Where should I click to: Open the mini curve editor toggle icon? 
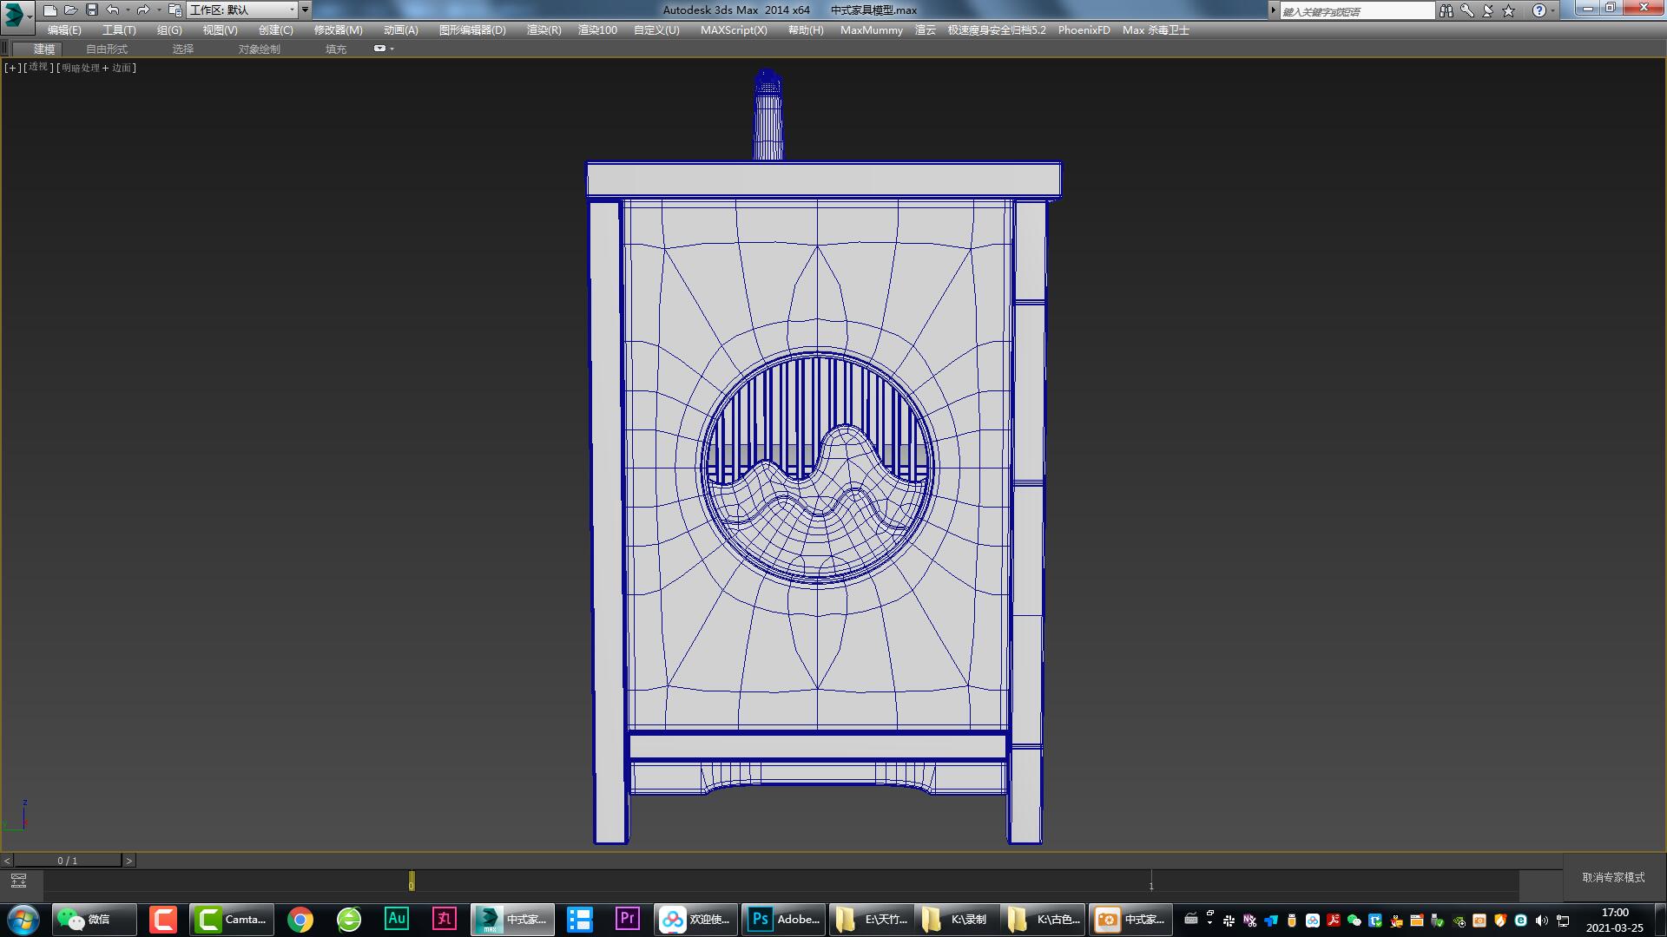pyautogui.click(x=18, y=881)
